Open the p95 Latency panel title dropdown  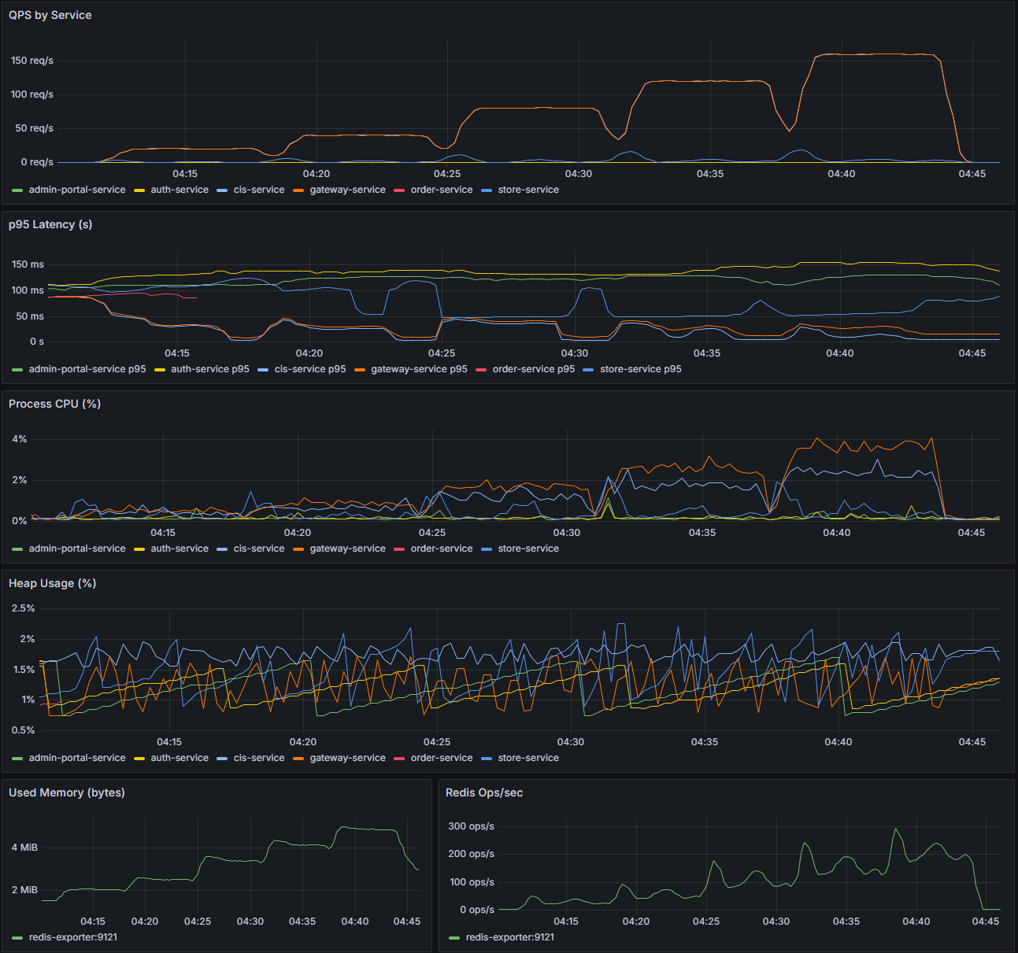[51, 224]
